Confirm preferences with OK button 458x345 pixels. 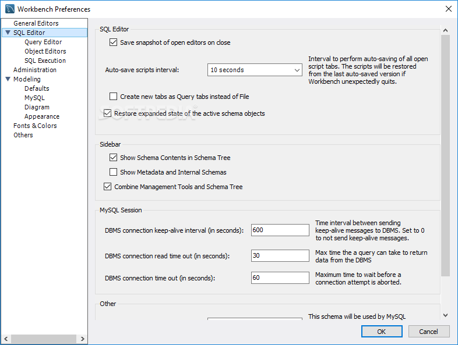(382, 332)
